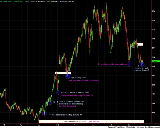
Task: Click the 512 price axis label
Action: click(153, 85)
